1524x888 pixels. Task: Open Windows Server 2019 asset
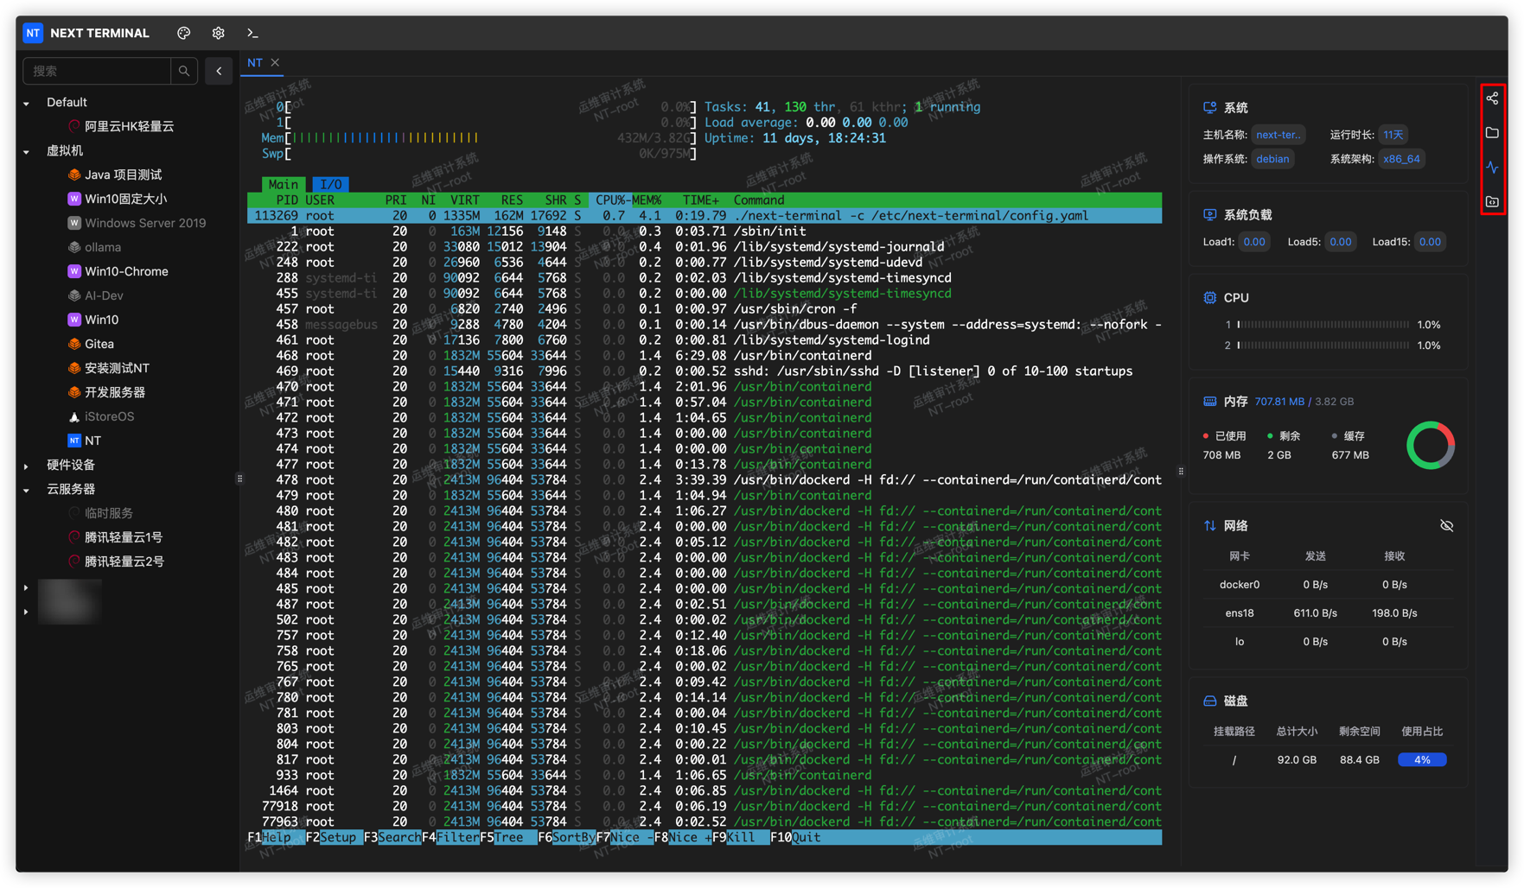coord(144,223)
